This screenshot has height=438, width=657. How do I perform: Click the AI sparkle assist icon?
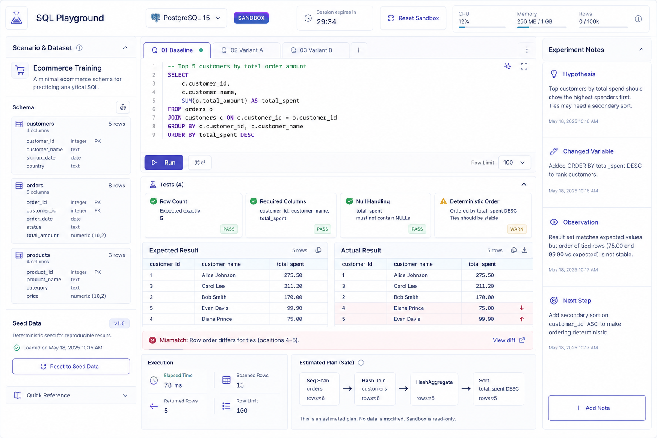click(508, 66)
